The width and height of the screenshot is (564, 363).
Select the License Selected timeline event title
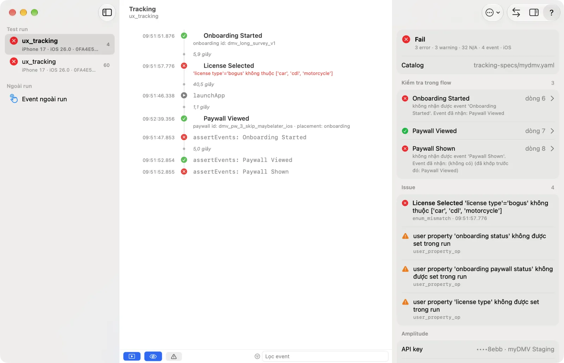tap(229, 66)
